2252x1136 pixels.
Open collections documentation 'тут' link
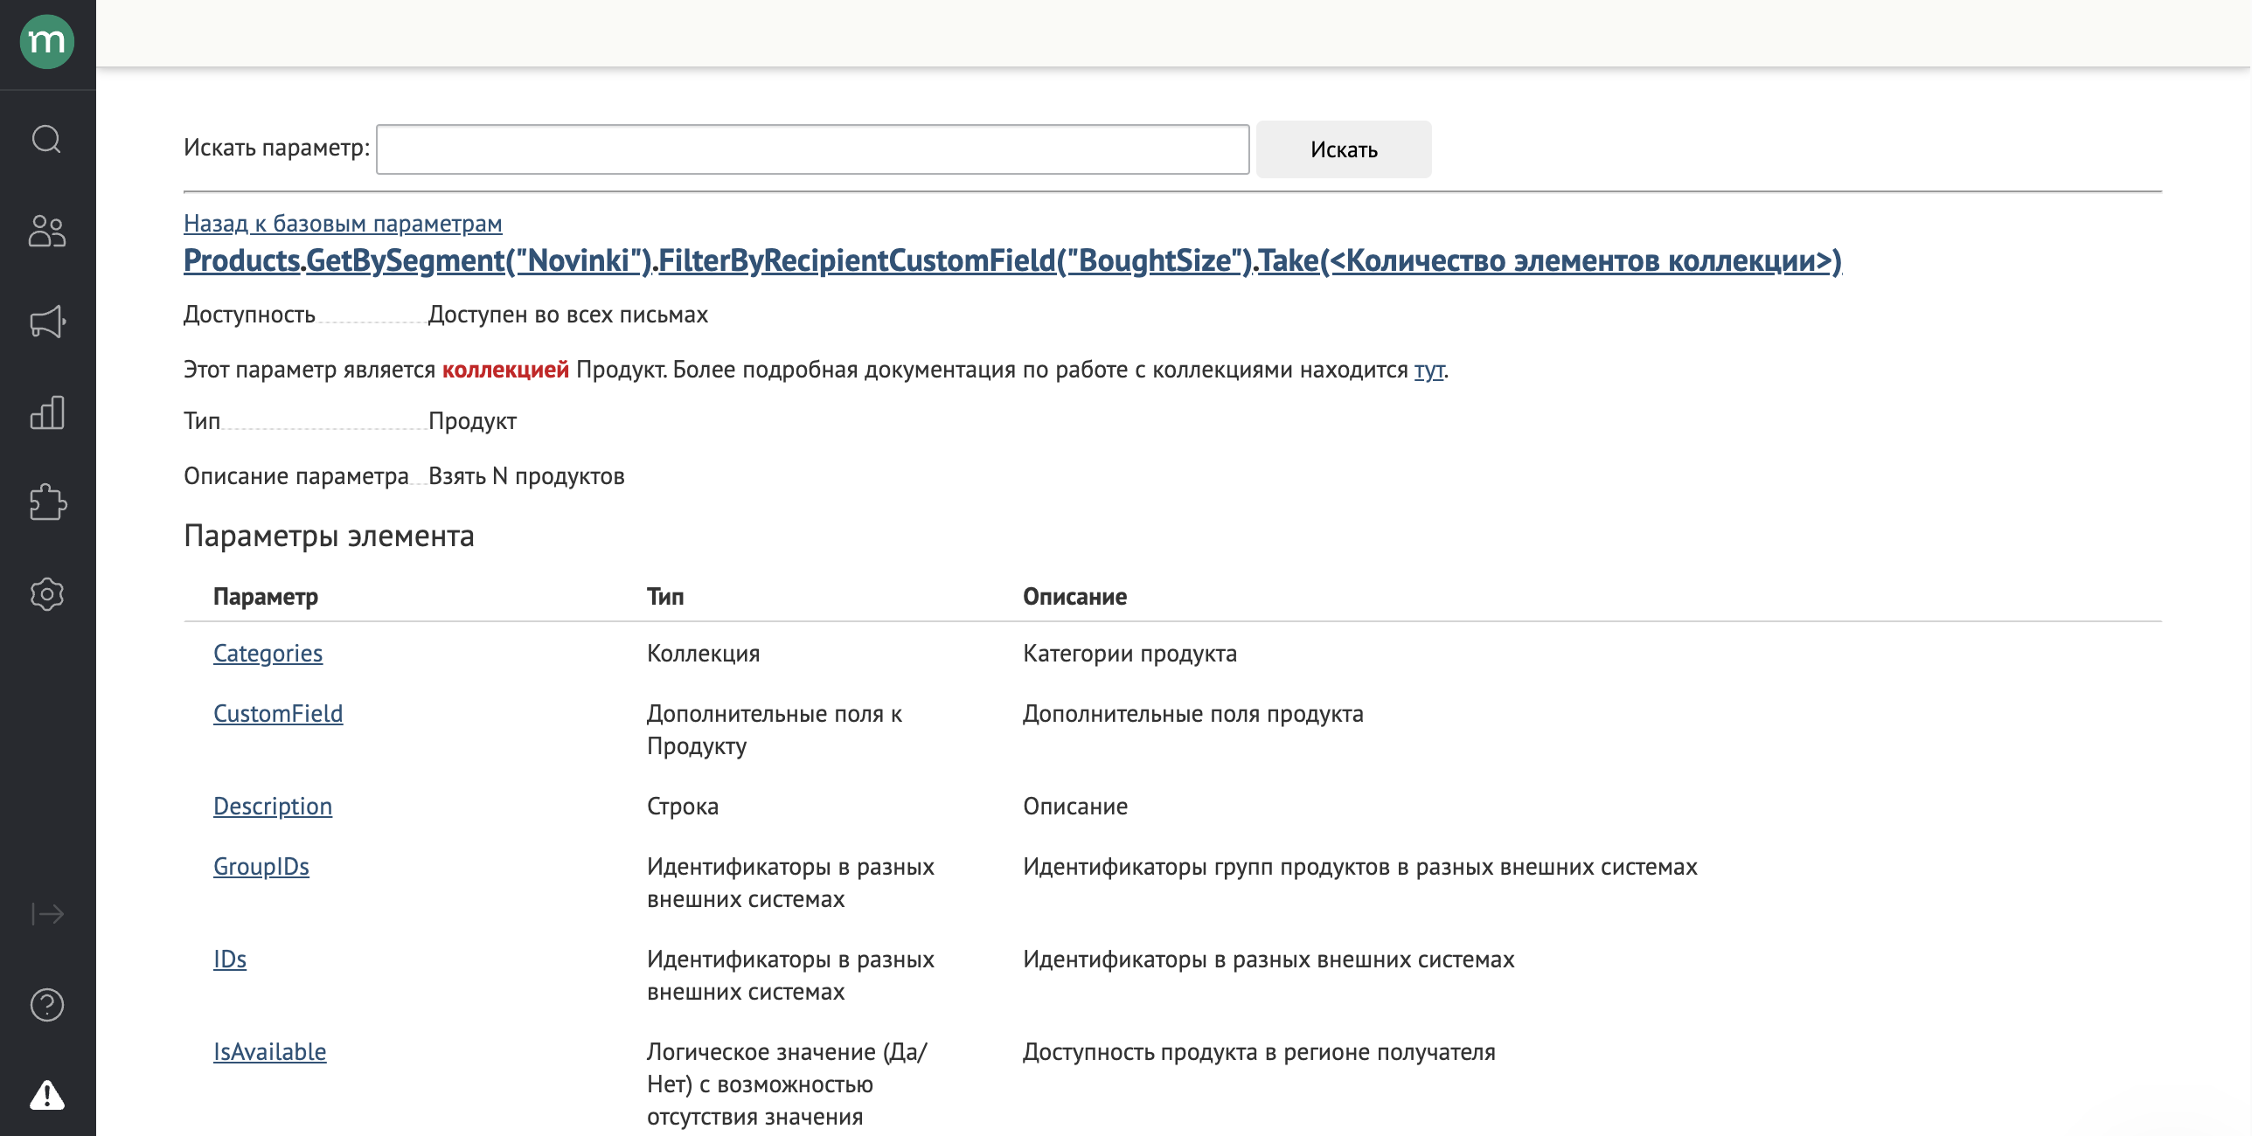tap(1429, 370)
